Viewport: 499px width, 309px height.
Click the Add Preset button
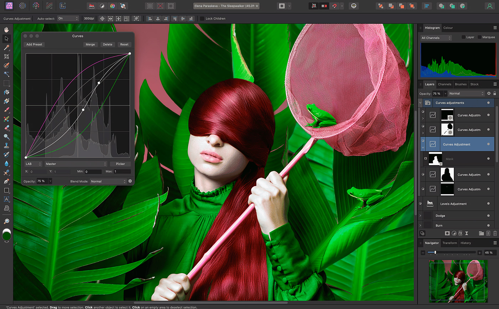pyautogui.click(x=34, y=45)
